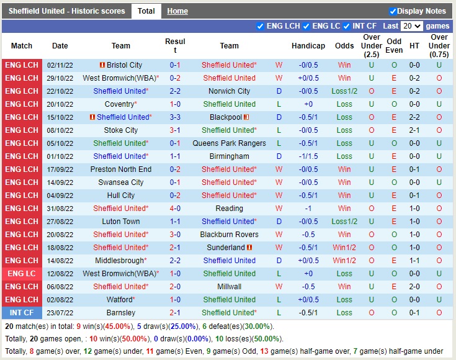The image size is (456, 360).
Task: Uncheck the ENG LC filter checkbox
Action: [x=306, y=26]
